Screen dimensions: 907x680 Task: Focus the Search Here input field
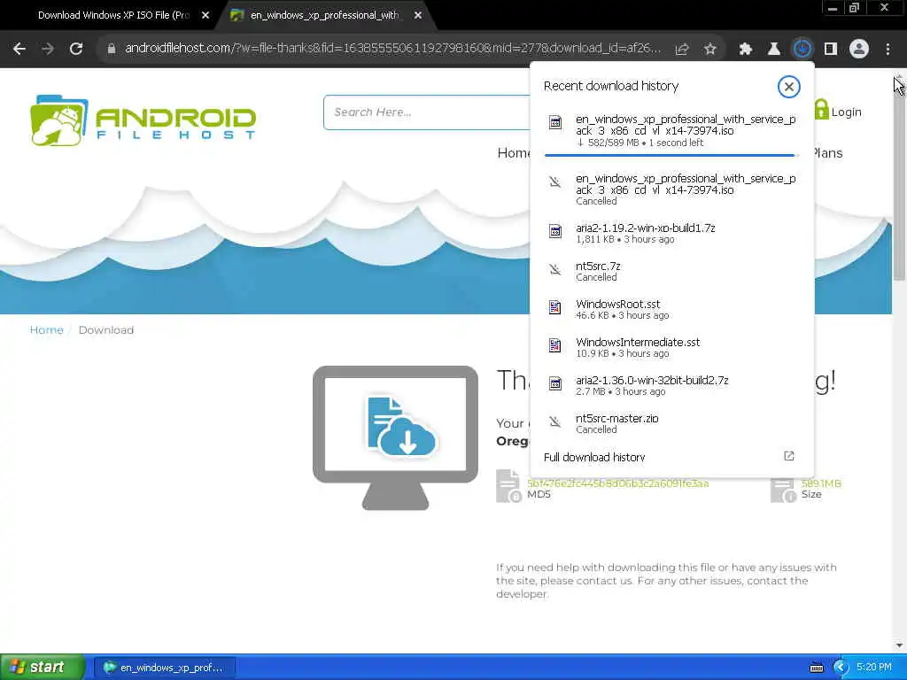[x=427, y=112]
